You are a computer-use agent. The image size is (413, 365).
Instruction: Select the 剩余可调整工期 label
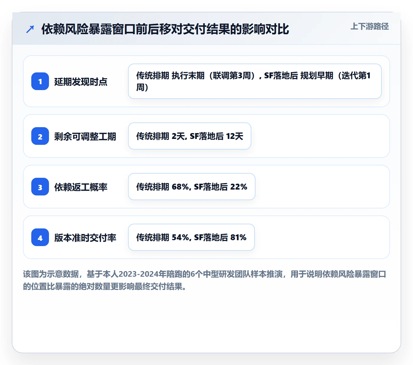click(x=85, y=136)
